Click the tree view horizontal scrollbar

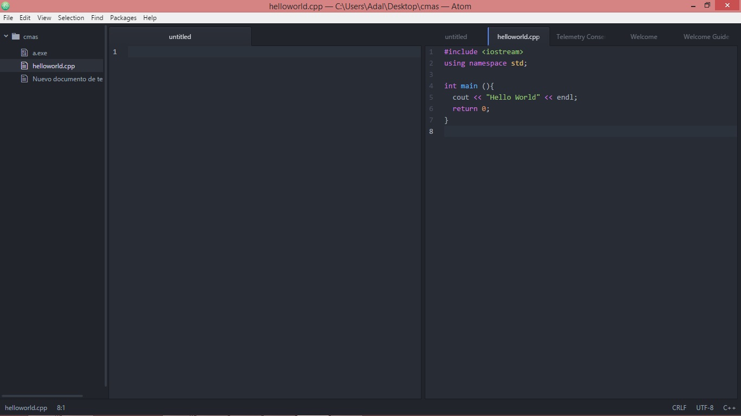pos(42,396)
